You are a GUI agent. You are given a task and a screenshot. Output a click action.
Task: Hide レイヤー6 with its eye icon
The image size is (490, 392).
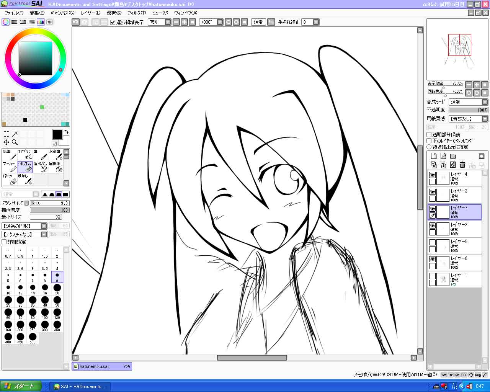[432, 259]
